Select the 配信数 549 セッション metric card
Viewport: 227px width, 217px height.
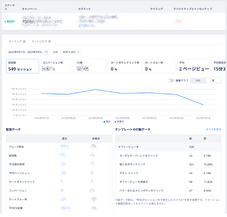(x=22, y=66)
